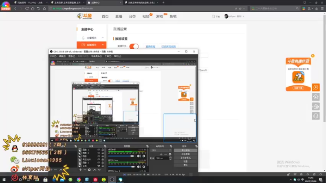Add a scene transition with plus icon
This screenshot has width=326, height=183.
click(x=161, y=154)
